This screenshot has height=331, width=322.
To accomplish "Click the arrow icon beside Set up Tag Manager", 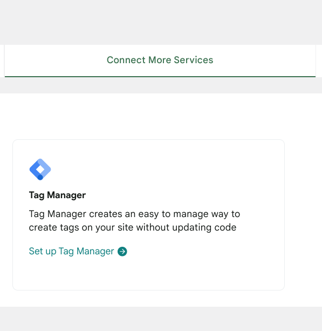I will pyautogui.click(x=122, y=252).
